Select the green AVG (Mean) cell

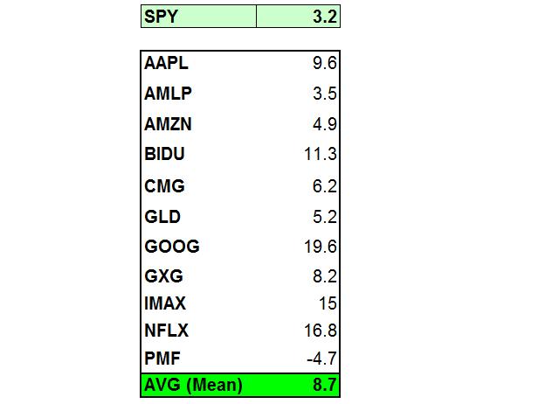[240, 385]
